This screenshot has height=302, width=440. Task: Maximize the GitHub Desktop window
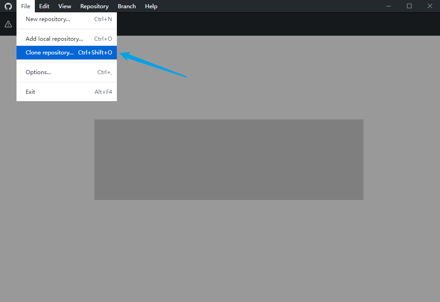pyautogui.click(x=409, y=6)
